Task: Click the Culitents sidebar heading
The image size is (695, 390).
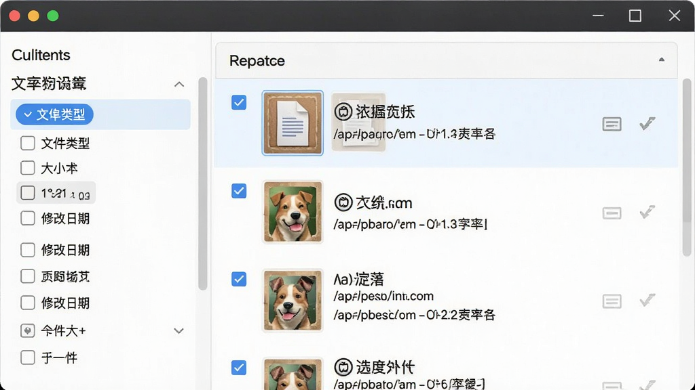Action: tap(41, 55)
